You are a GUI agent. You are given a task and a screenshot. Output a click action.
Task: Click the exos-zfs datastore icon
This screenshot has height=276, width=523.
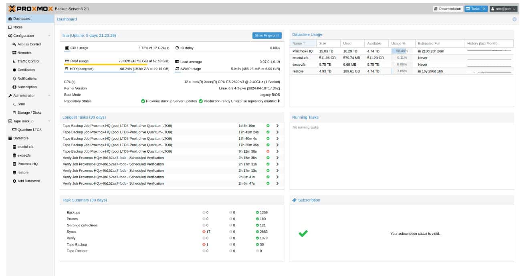pyautogui.click(x=14, y=155)
